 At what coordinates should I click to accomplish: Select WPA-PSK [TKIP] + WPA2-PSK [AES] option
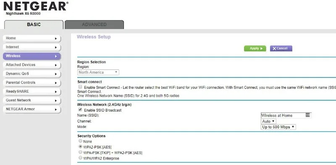click(80, 152)
